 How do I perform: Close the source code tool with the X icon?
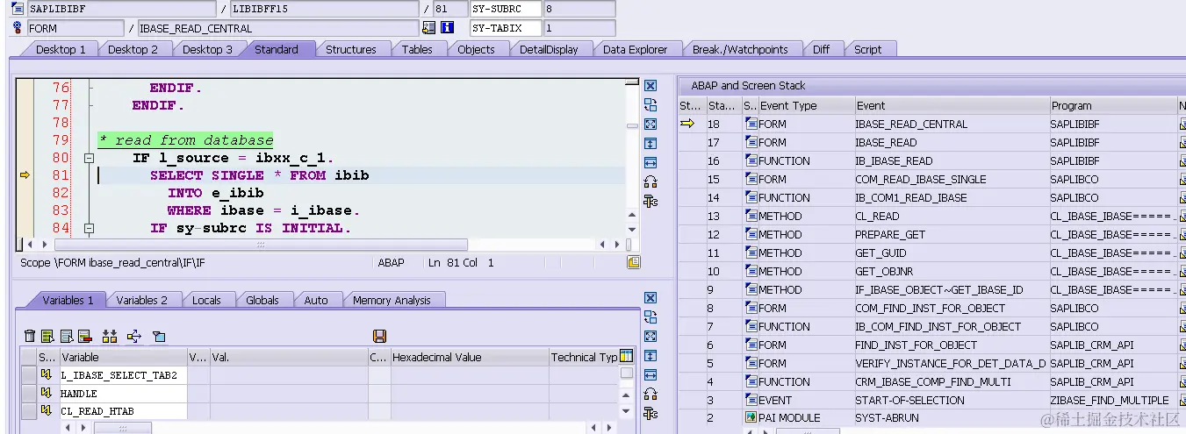pos(651,86)
